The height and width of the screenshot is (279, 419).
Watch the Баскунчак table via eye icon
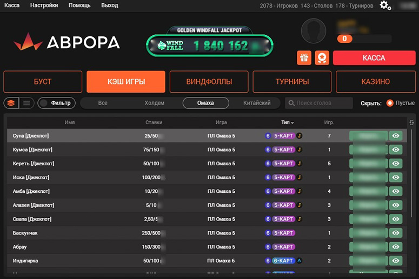(x=396, y=233)
